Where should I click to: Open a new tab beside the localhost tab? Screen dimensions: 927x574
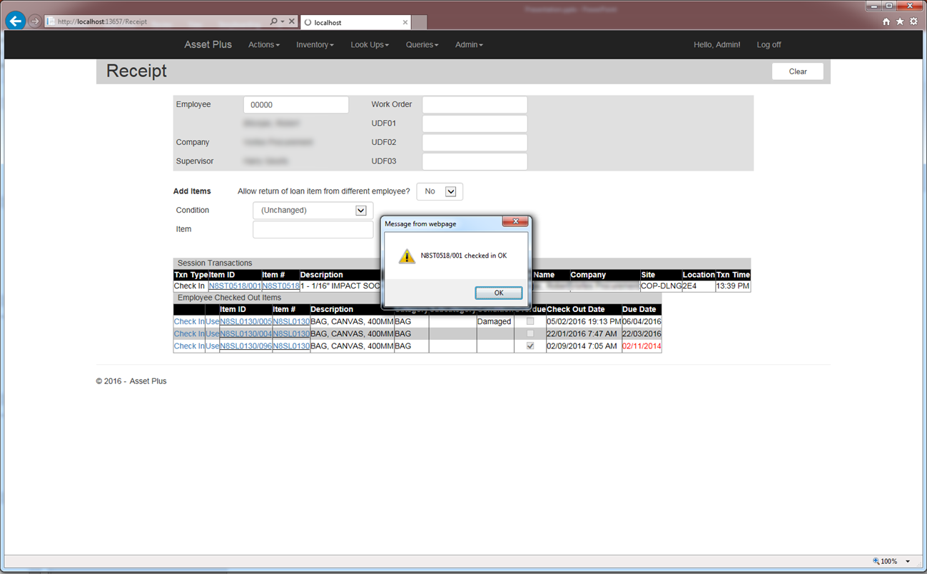click(x=420, y=22)
